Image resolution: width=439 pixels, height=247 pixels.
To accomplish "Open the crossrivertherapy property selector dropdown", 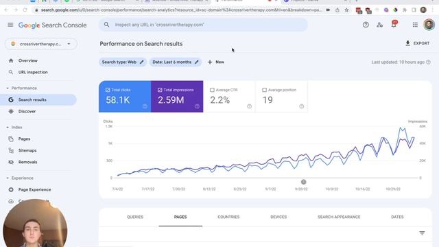I will (41, 44).
